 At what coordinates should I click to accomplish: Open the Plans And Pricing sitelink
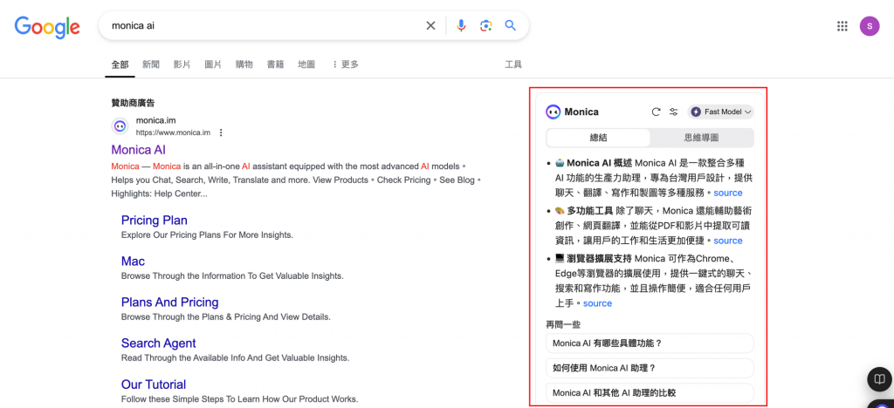pyautogui.click(x=170, y=303)
